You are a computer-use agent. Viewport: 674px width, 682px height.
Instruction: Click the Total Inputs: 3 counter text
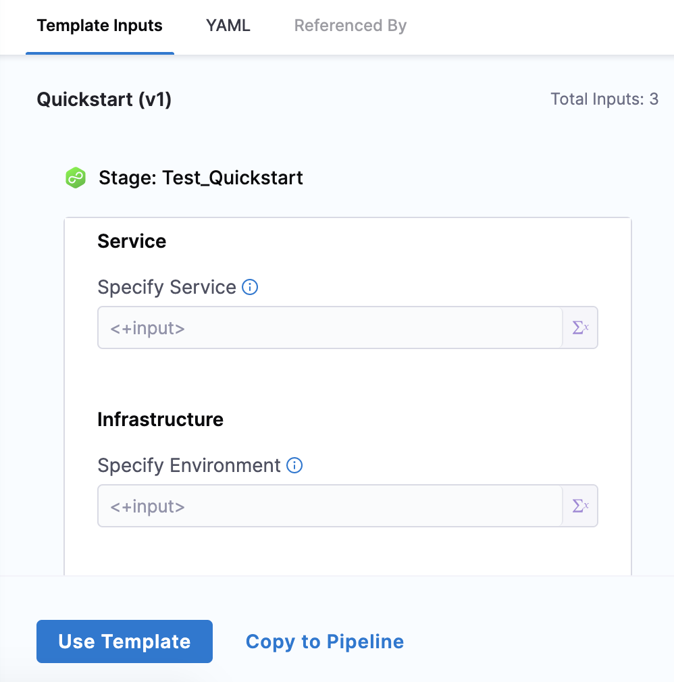[604, 100]
